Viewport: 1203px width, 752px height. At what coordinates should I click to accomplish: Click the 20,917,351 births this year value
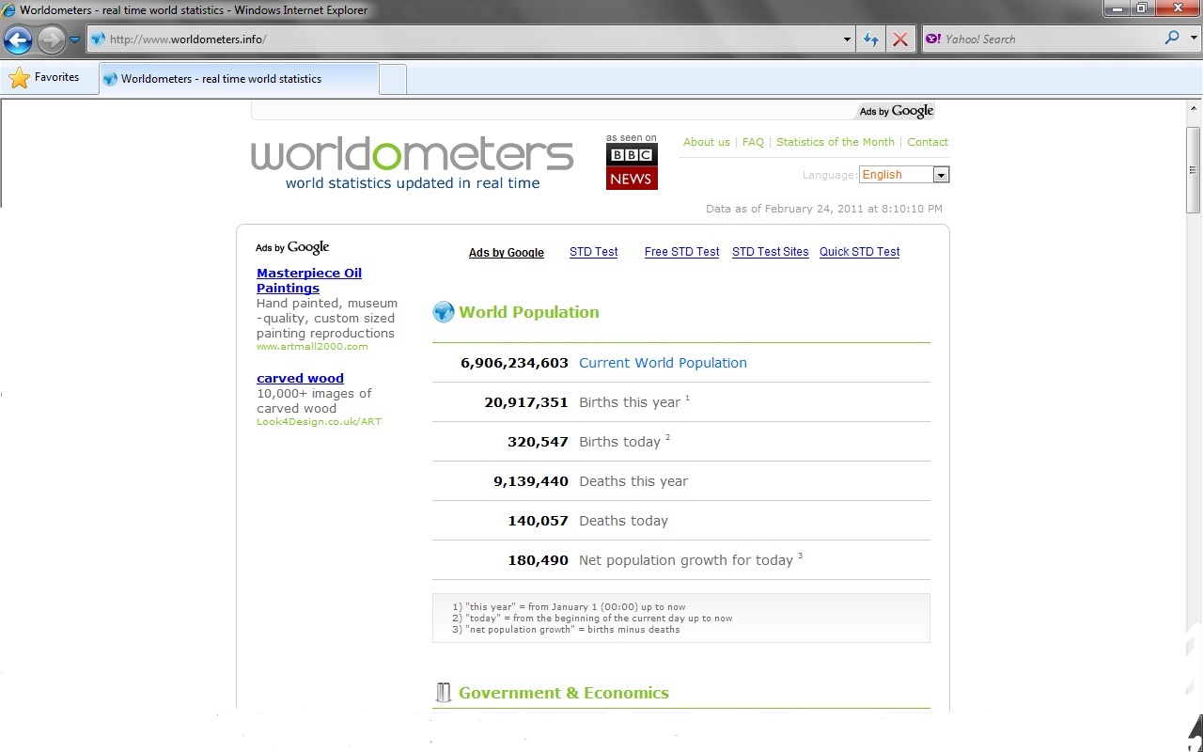(526, 402)
